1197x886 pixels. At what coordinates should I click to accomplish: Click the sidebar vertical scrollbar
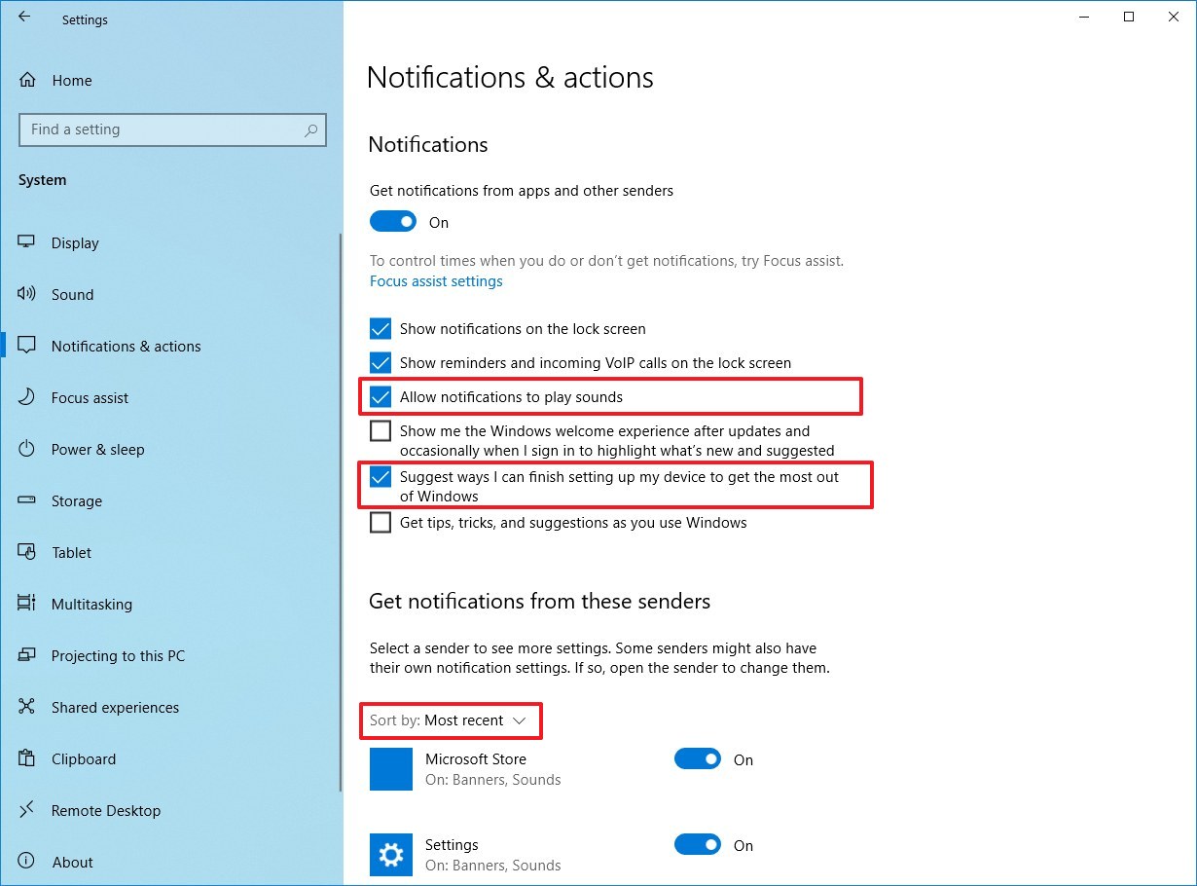pos(340,511)
